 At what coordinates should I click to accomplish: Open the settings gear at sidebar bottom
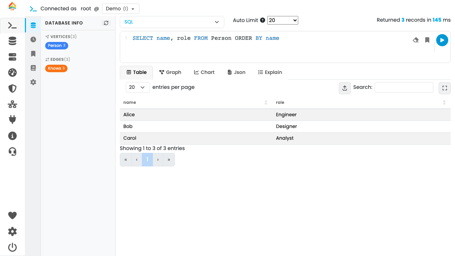click(x=12, y=231)
